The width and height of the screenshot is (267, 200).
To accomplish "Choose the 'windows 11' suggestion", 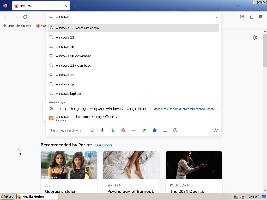I will click(x=133, y=37).
